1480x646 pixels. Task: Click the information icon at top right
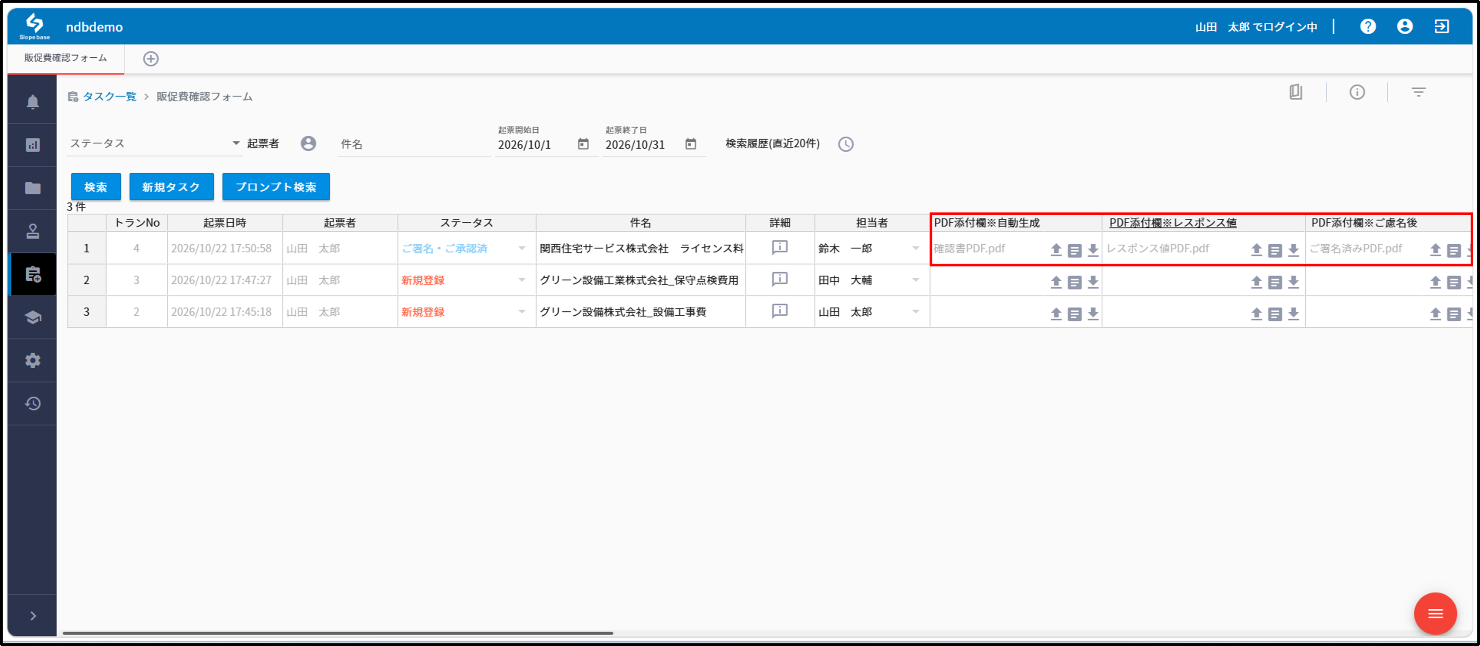pyautogui.click(x=1357, y=92)
